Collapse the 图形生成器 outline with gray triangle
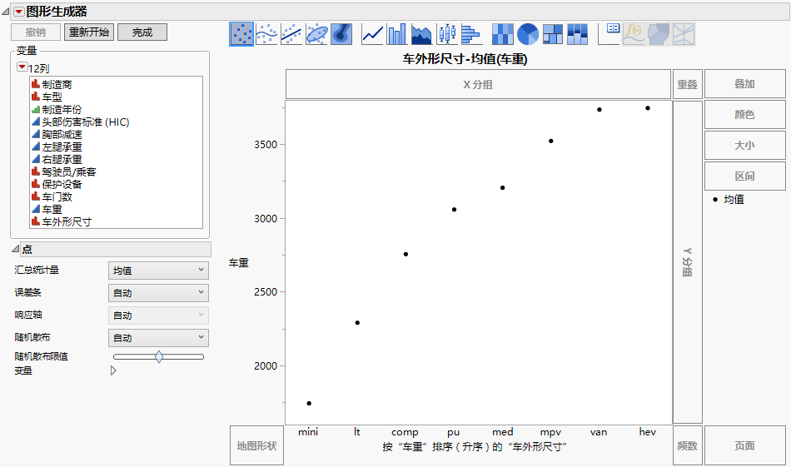The width and height of the screenshot is (791, 467). (6, 12)
